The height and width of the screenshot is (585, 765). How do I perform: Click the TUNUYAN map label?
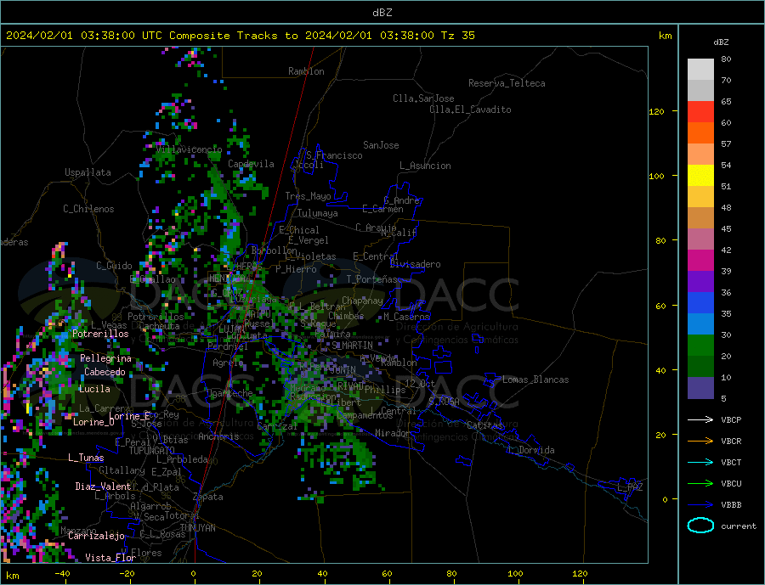pos(197,528)
